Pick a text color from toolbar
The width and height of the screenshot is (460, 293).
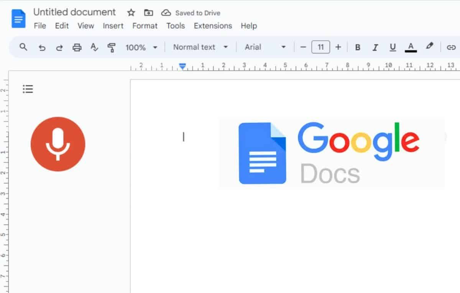click(411, 47)
